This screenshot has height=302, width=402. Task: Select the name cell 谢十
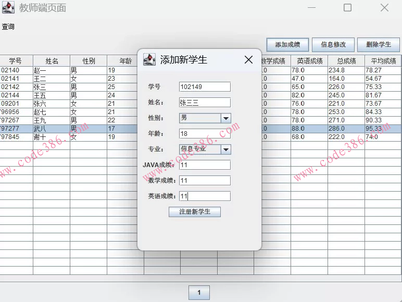click(x=52, y=137)
